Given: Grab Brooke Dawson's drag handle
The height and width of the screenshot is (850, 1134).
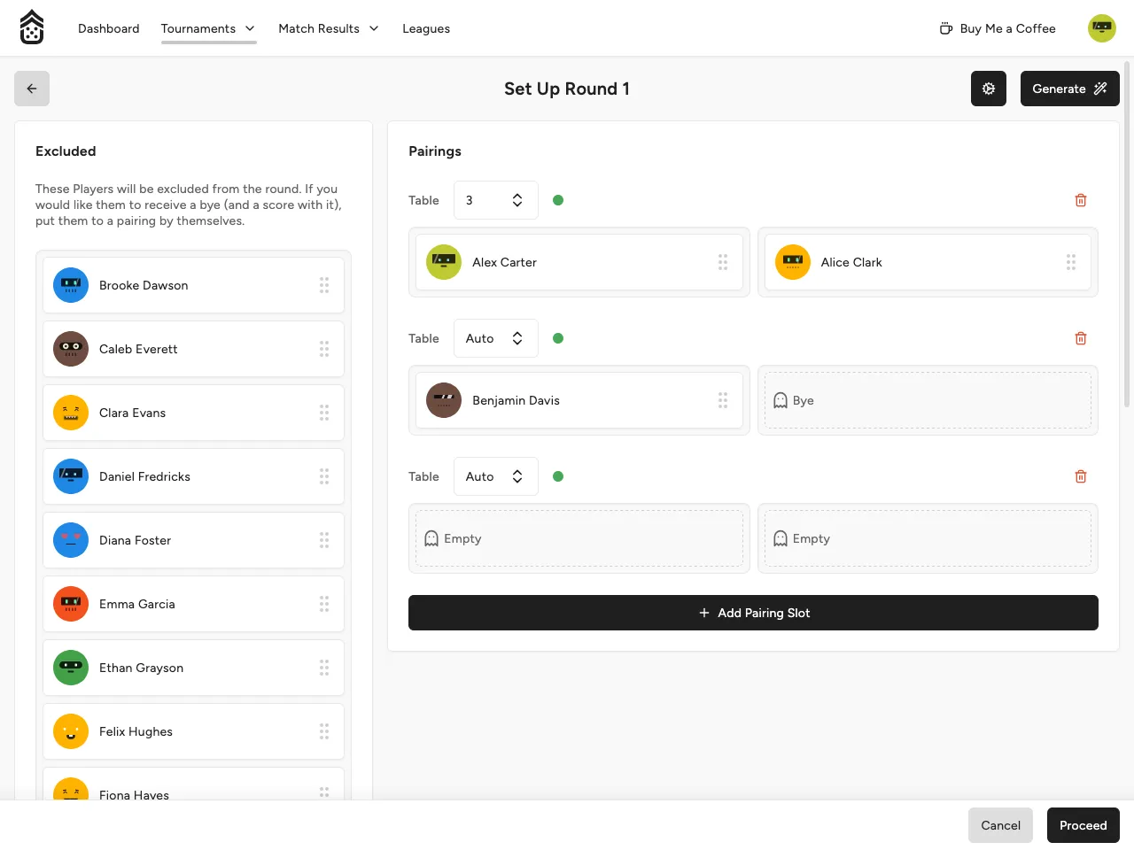Looking at the screenshot, I should 324,285.
